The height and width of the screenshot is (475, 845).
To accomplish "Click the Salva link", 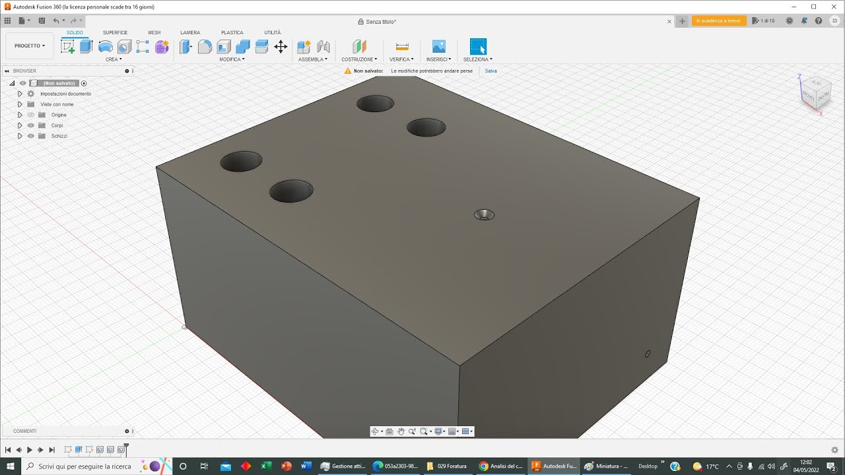I will click(x=490, y=71).
